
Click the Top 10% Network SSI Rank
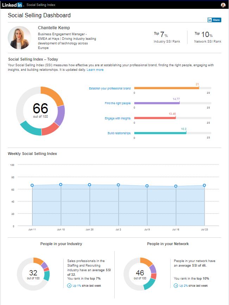(x=208, y=37)
